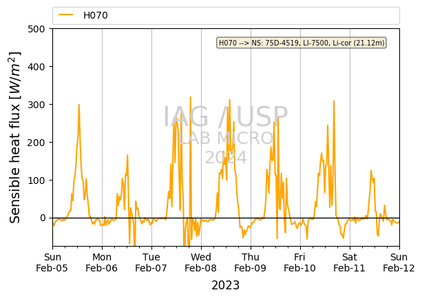The width and height of the screenshot is (422, 299).
Task: Click the y-axis tick label 0
Action: [x=43, y=218]
